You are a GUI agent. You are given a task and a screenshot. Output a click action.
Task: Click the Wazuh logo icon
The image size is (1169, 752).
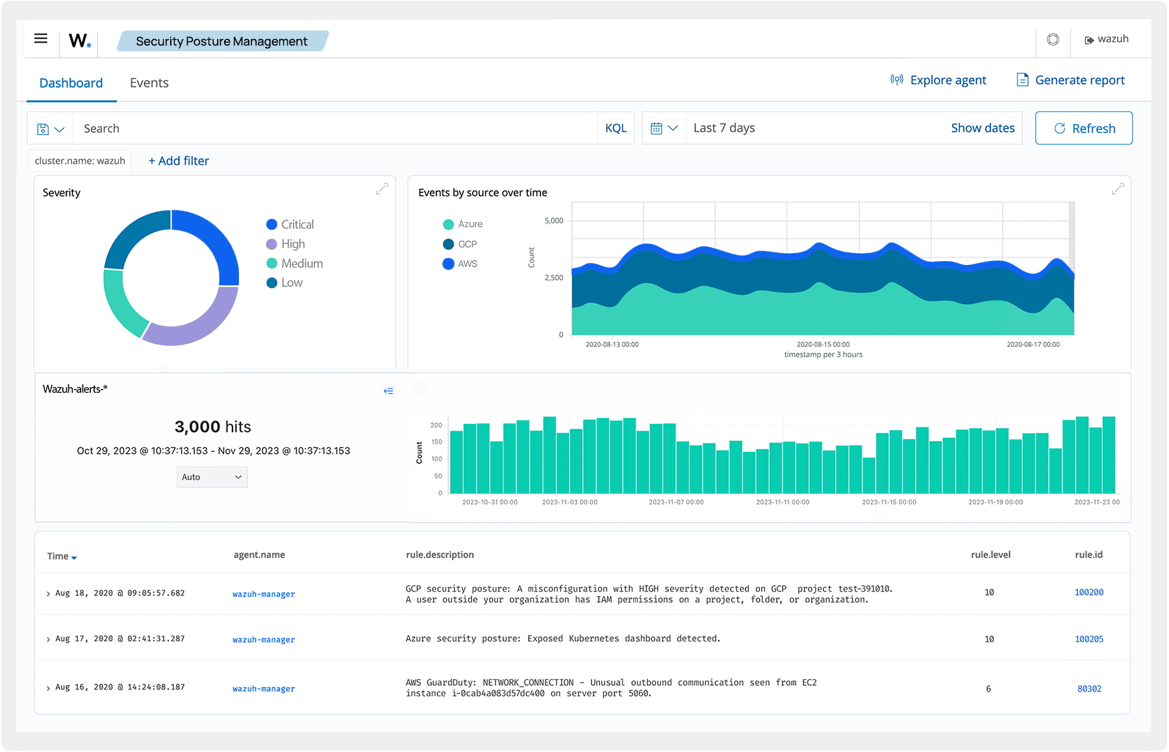coord(79,41)
